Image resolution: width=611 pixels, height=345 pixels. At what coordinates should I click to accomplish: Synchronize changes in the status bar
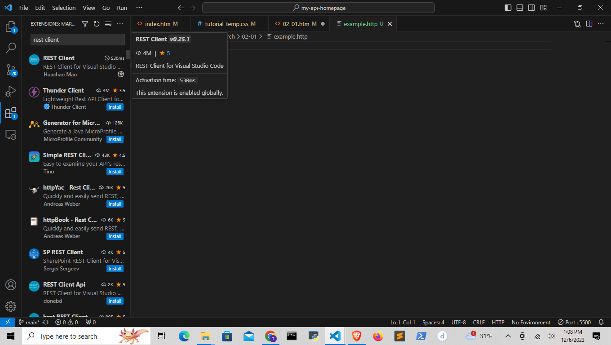(46, 322)
